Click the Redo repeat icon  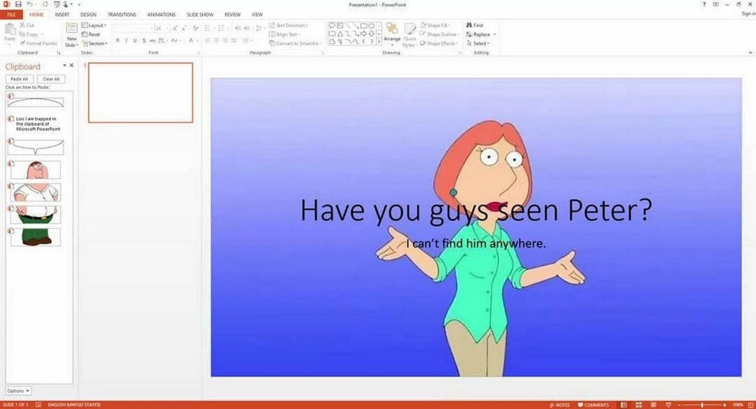[x=45, y=5]
